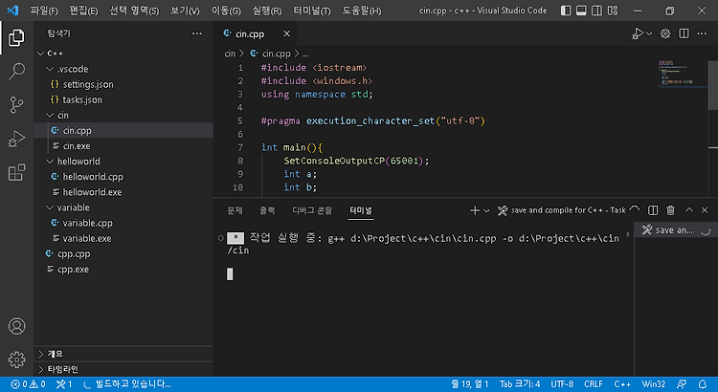Expand the 타임라인 timeline section
Image resolution: width=718 pixels, height=392 pixels.
(124, 369)
